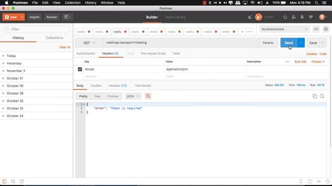Open the JSON format dropdown
The height and width of the screenshot is (186, 332).
tap(133, 96)
